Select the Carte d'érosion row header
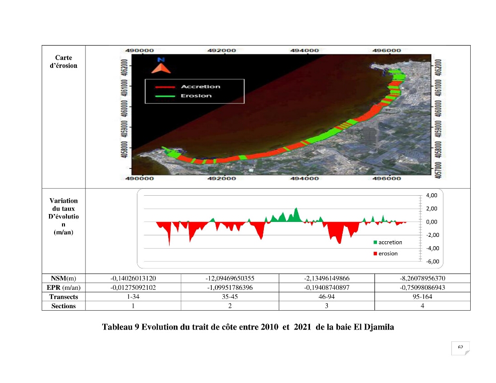Screen dimensions: 496x383 point(63,117)
